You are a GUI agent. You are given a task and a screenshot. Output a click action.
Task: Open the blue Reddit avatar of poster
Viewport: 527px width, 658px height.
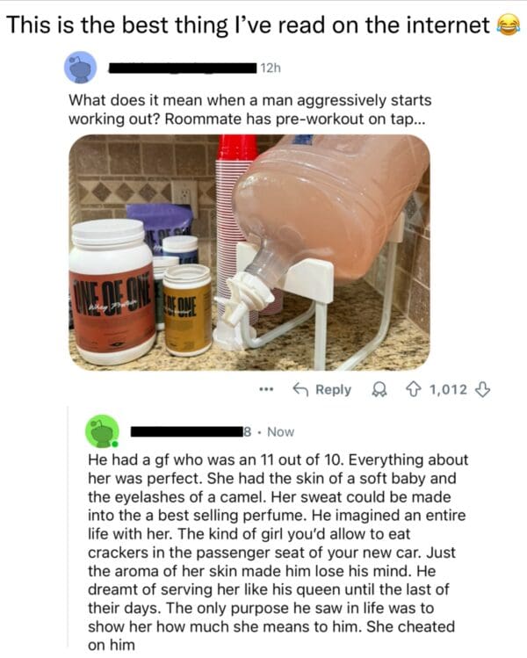tap(80, 67)
